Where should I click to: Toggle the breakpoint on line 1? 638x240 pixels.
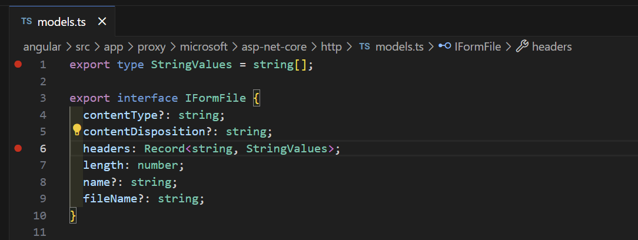[x=18, y=64]
